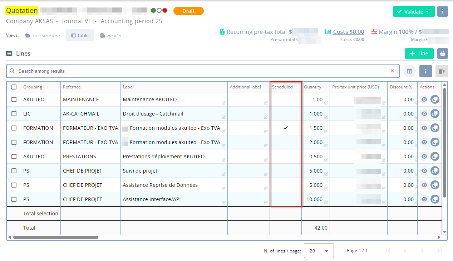This screenshot has height=261, width=453.
Task: Click the duplicate icon on Maintenance AKUITEO row
Action: [x=435, y=99]
